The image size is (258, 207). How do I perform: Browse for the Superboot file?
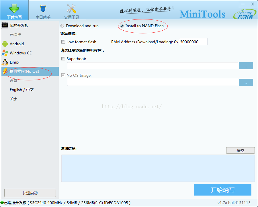coord(246,66)
